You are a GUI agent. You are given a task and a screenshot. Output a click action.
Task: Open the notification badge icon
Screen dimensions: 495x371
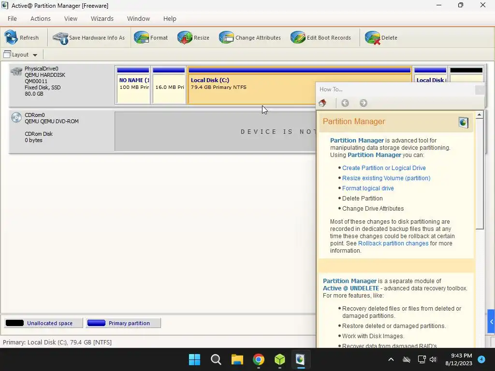481,359
